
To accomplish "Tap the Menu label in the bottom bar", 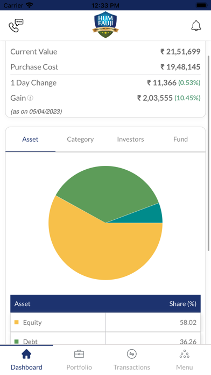I will pos(184,367).
